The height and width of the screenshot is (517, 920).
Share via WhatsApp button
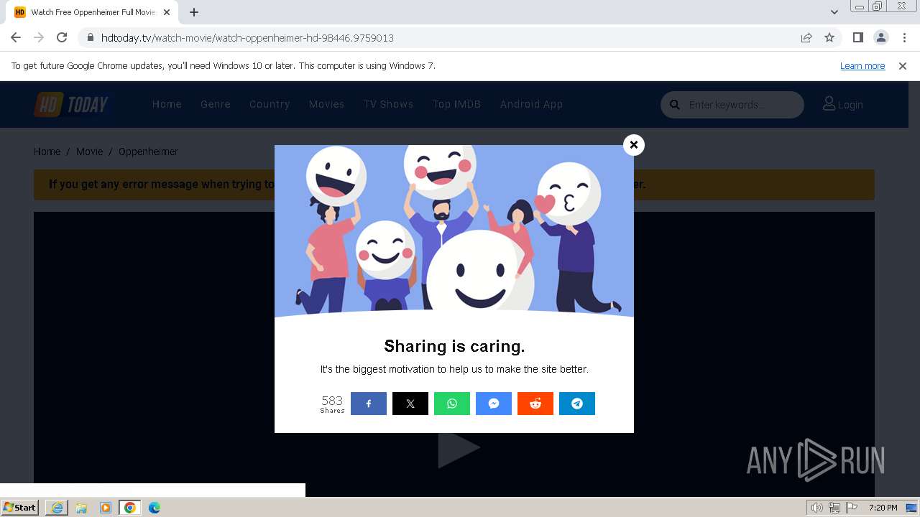[452, 404]
